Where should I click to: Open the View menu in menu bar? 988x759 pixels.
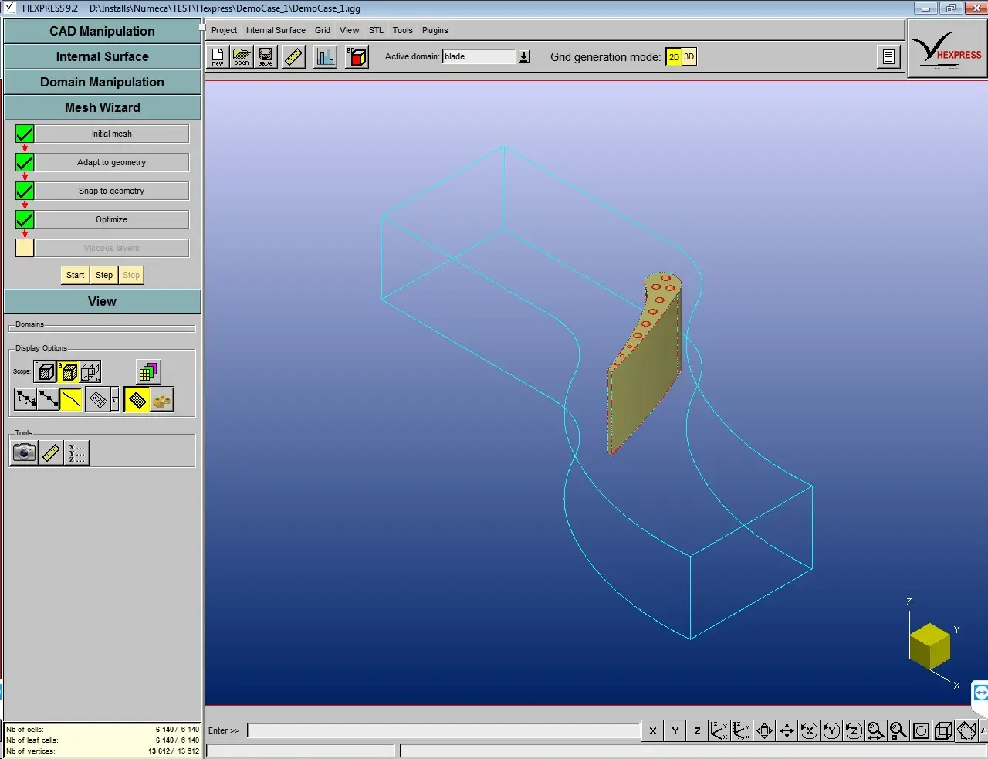point(350,31)
